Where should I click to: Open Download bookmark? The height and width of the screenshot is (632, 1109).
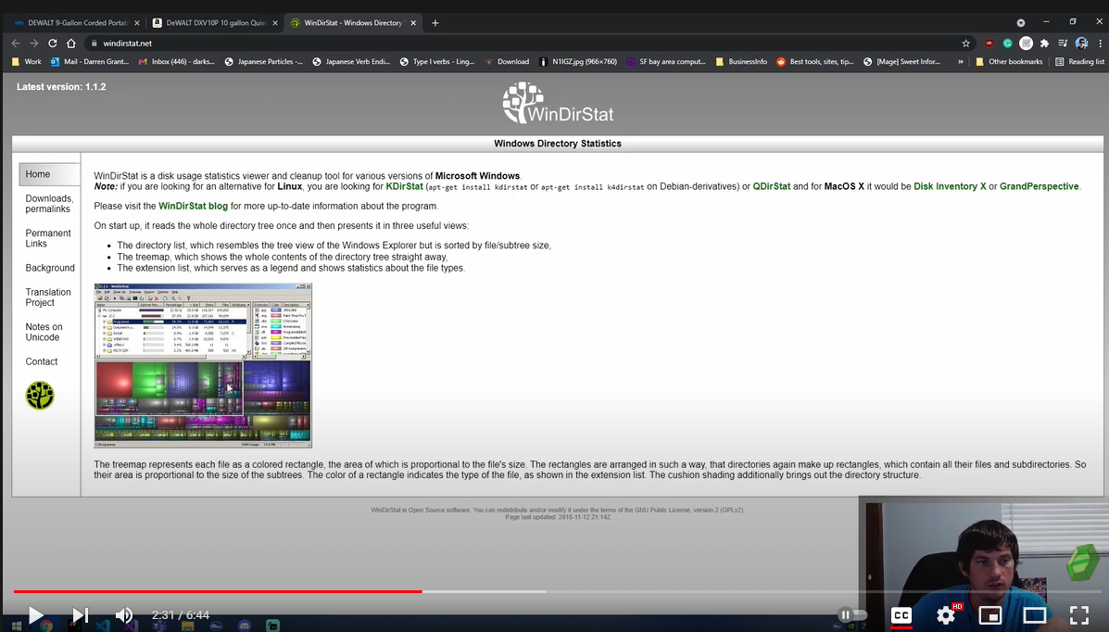[x=507, y=61]
